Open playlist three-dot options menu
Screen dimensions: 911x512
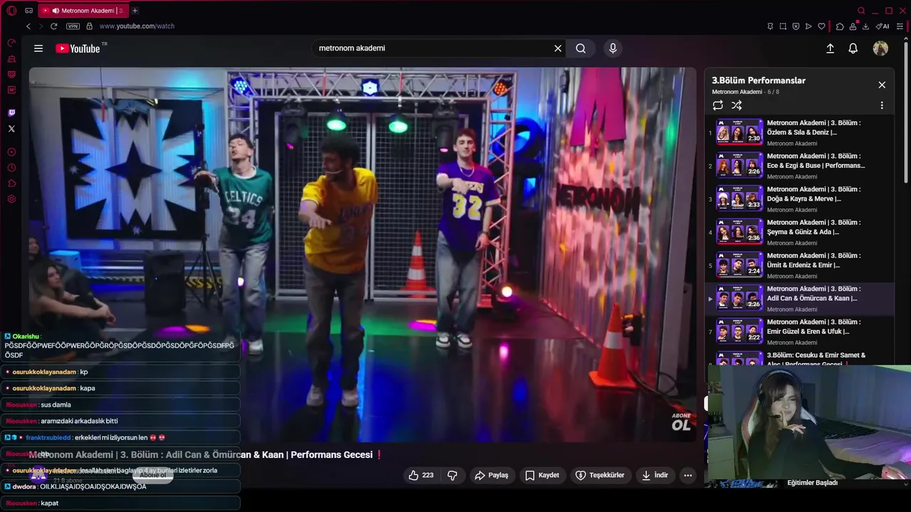coord(882,105)
